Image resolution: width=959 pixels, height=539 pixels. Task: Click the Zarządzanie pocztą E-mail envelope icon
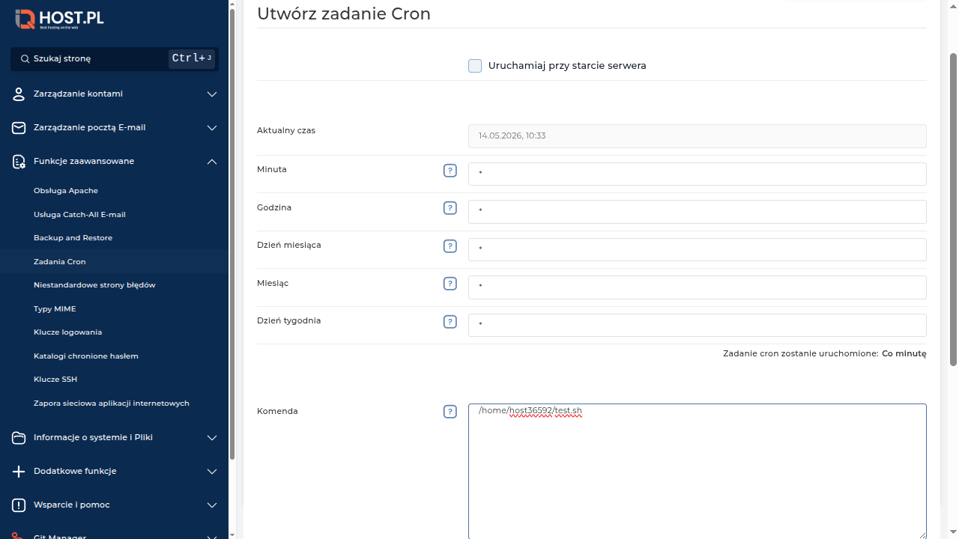click(19, 128)
